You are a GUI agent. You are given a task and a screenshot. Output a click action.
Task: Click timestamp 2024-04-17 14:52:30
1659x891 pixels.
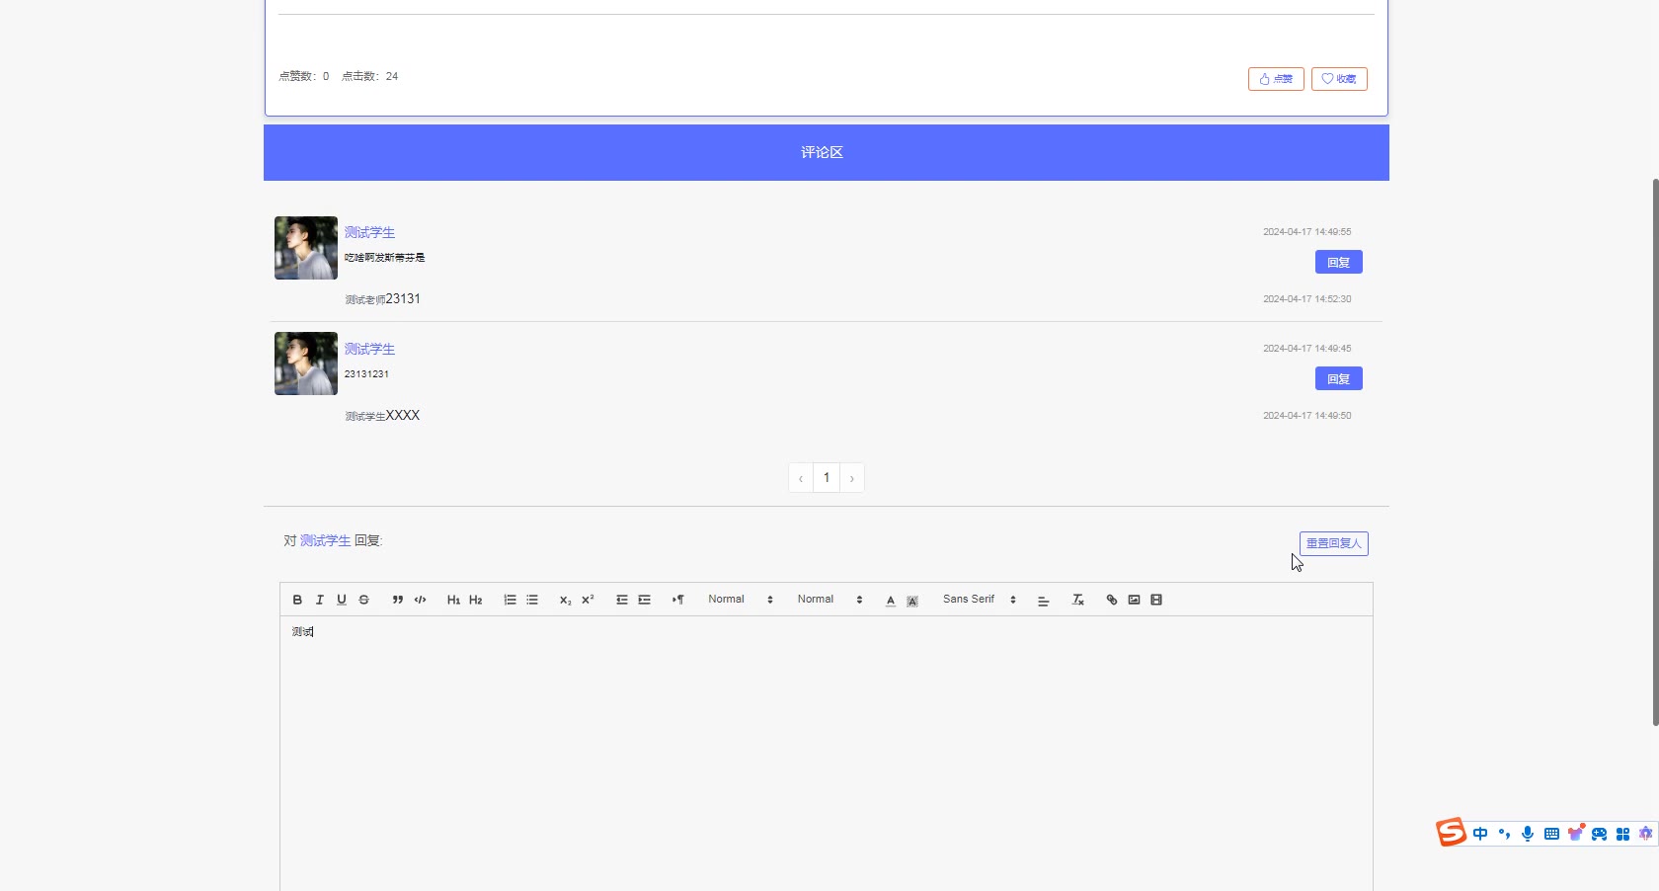[x=1307, y=299]
